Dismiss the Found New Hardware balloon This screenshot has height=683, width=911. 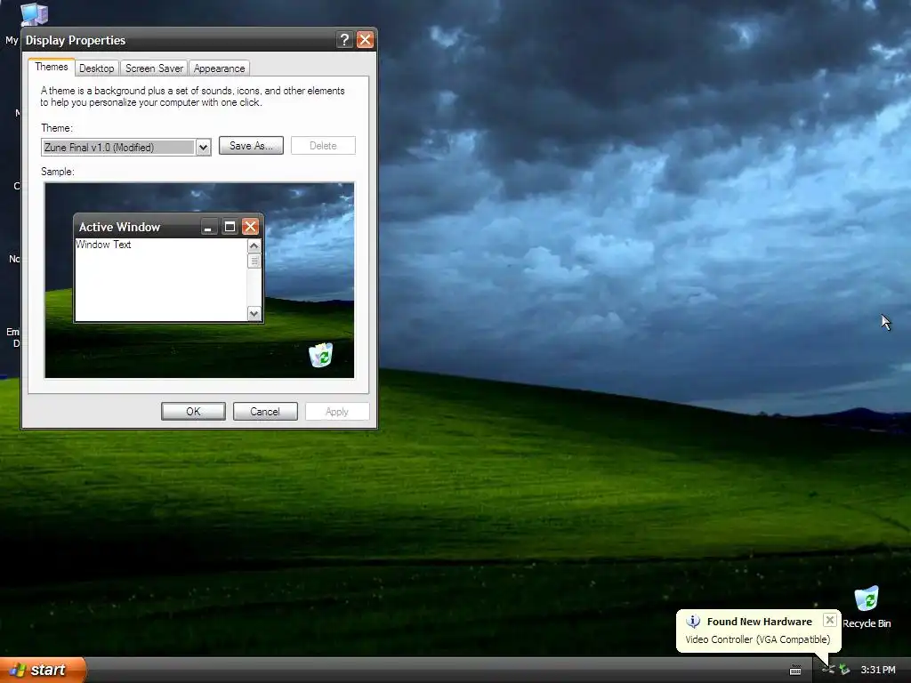[x=830, y=620]
